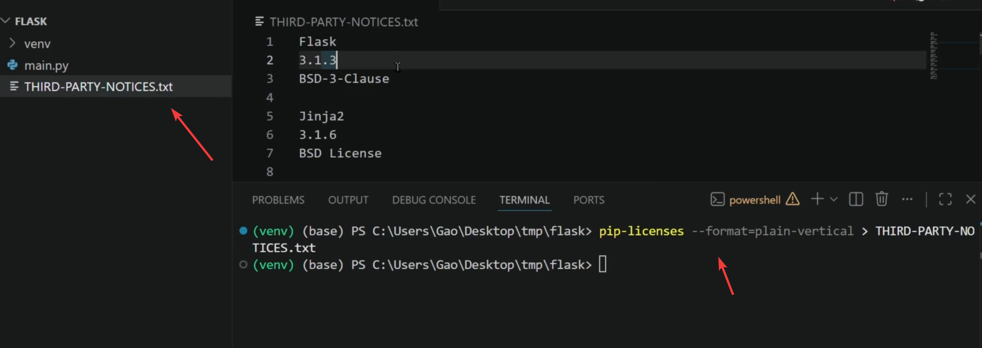The image size is (982, 348).
Task: Expand the venv folder
Action: coord(13,43)
